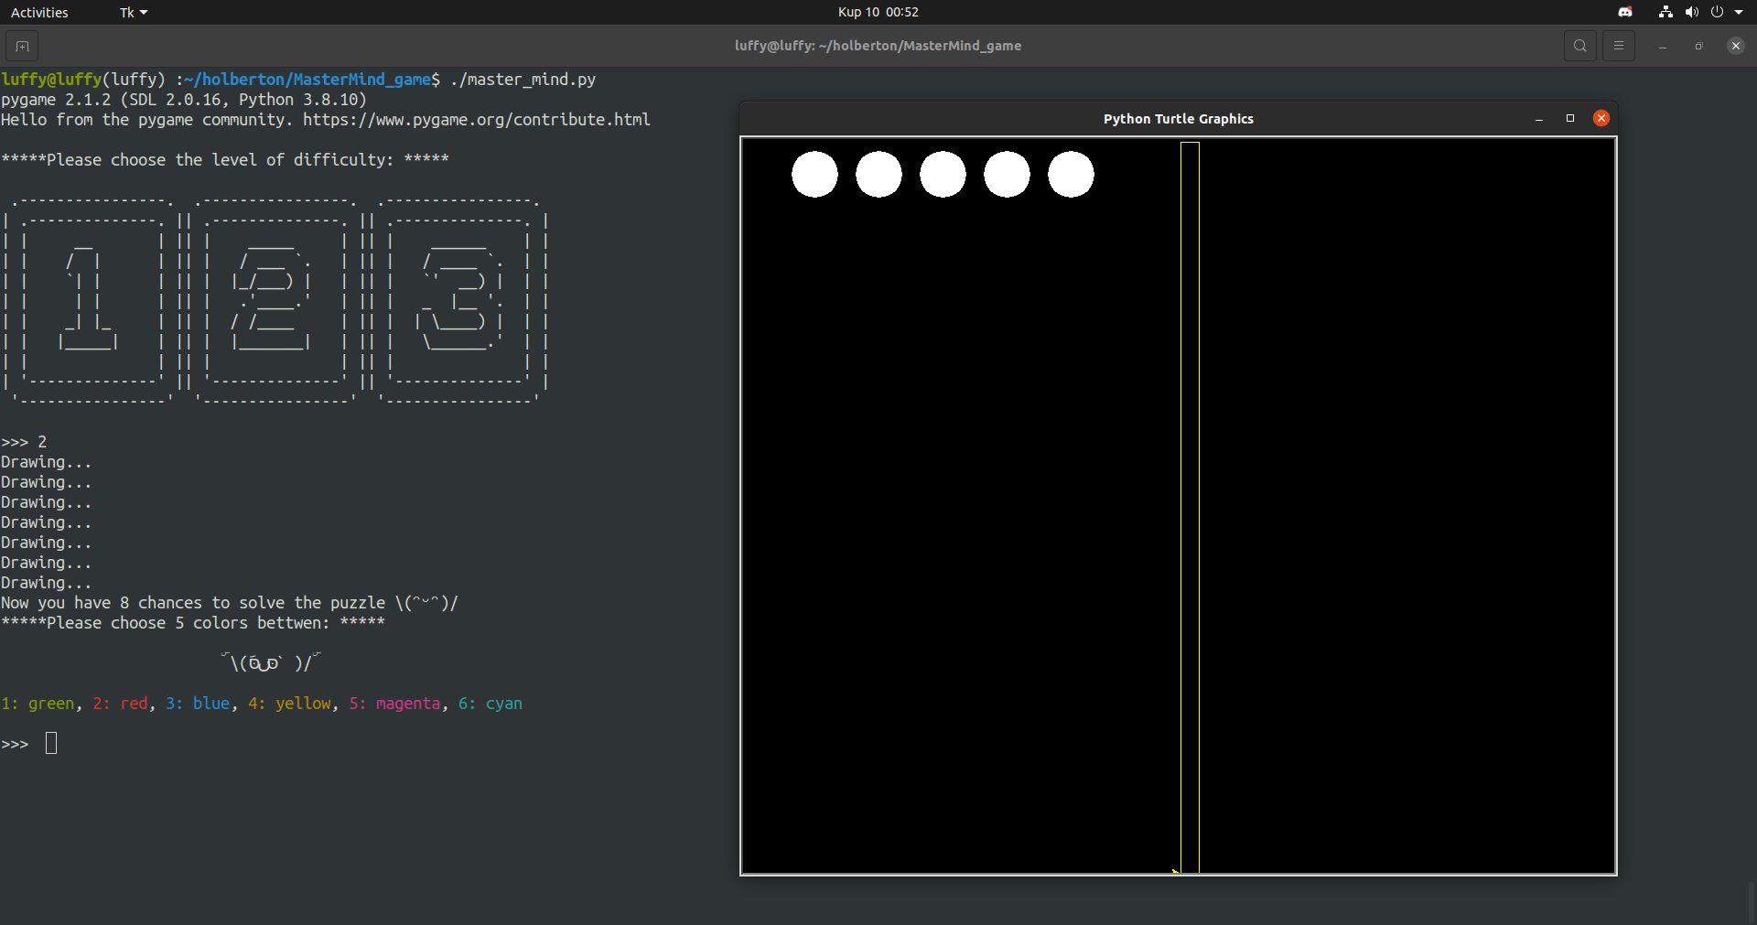The height and width of the screenshot is (925, 1757).
Task: Open the new tab icon in terminal header
Action: click(22, 46)
